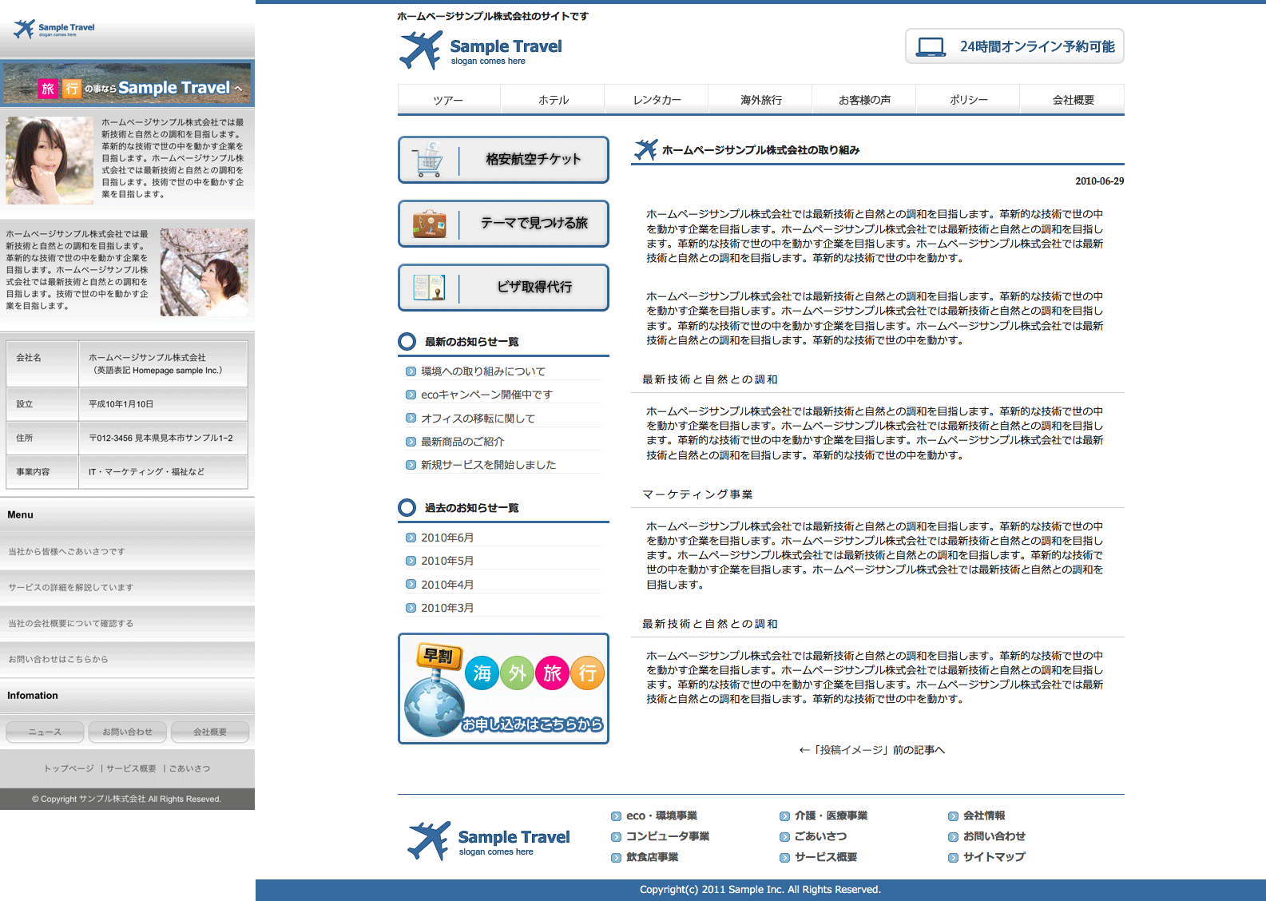
Task: Open the 2010年6月 archive link
Action: pos(447,538)
